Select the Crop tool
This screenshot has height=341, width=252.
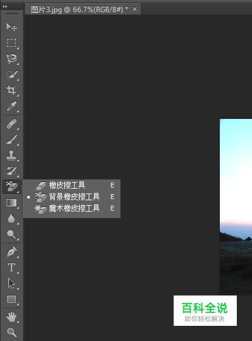[x=12, y=90]
